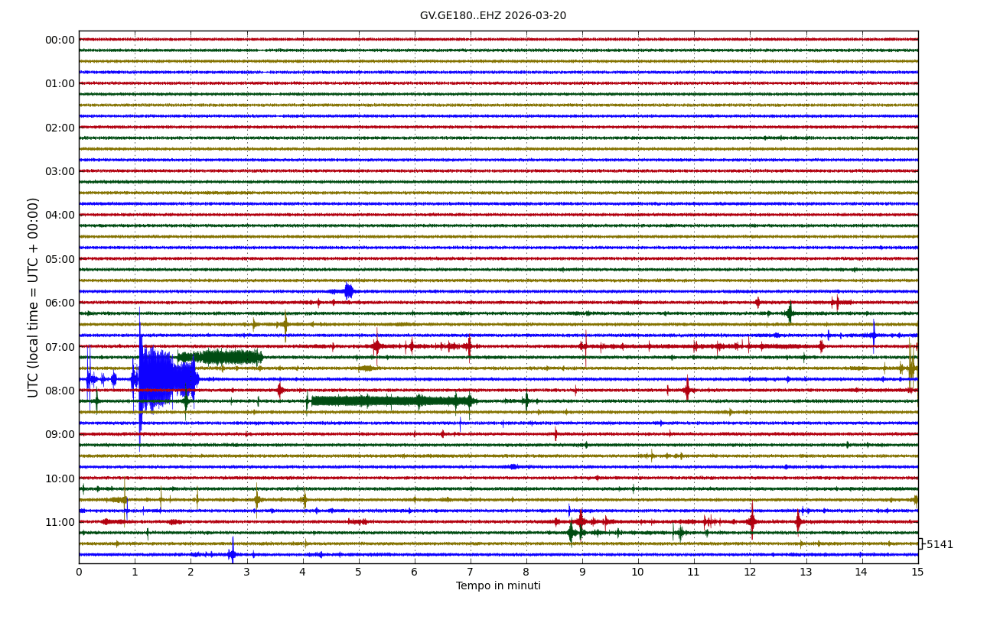This screenshot has height=626, width=987.
Task: Click the plot title GV.GE180..EHZ 2026-03-20
Action: pos(493,16)
